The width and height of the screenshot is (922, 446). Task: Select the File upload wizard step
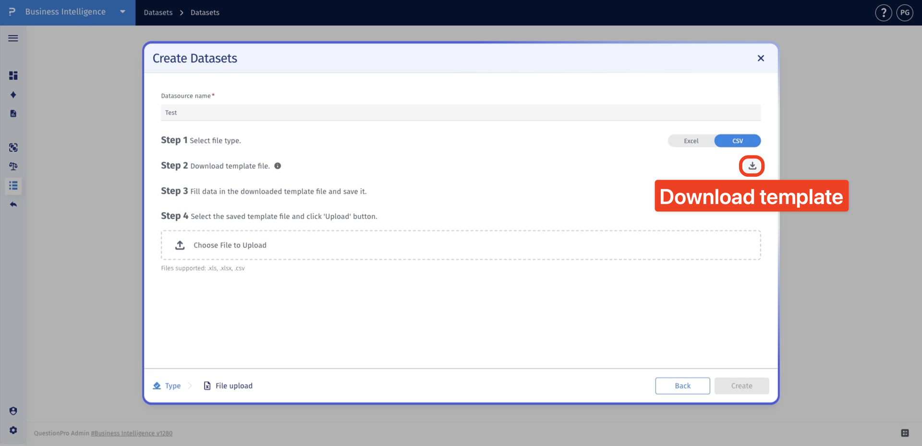228,386
